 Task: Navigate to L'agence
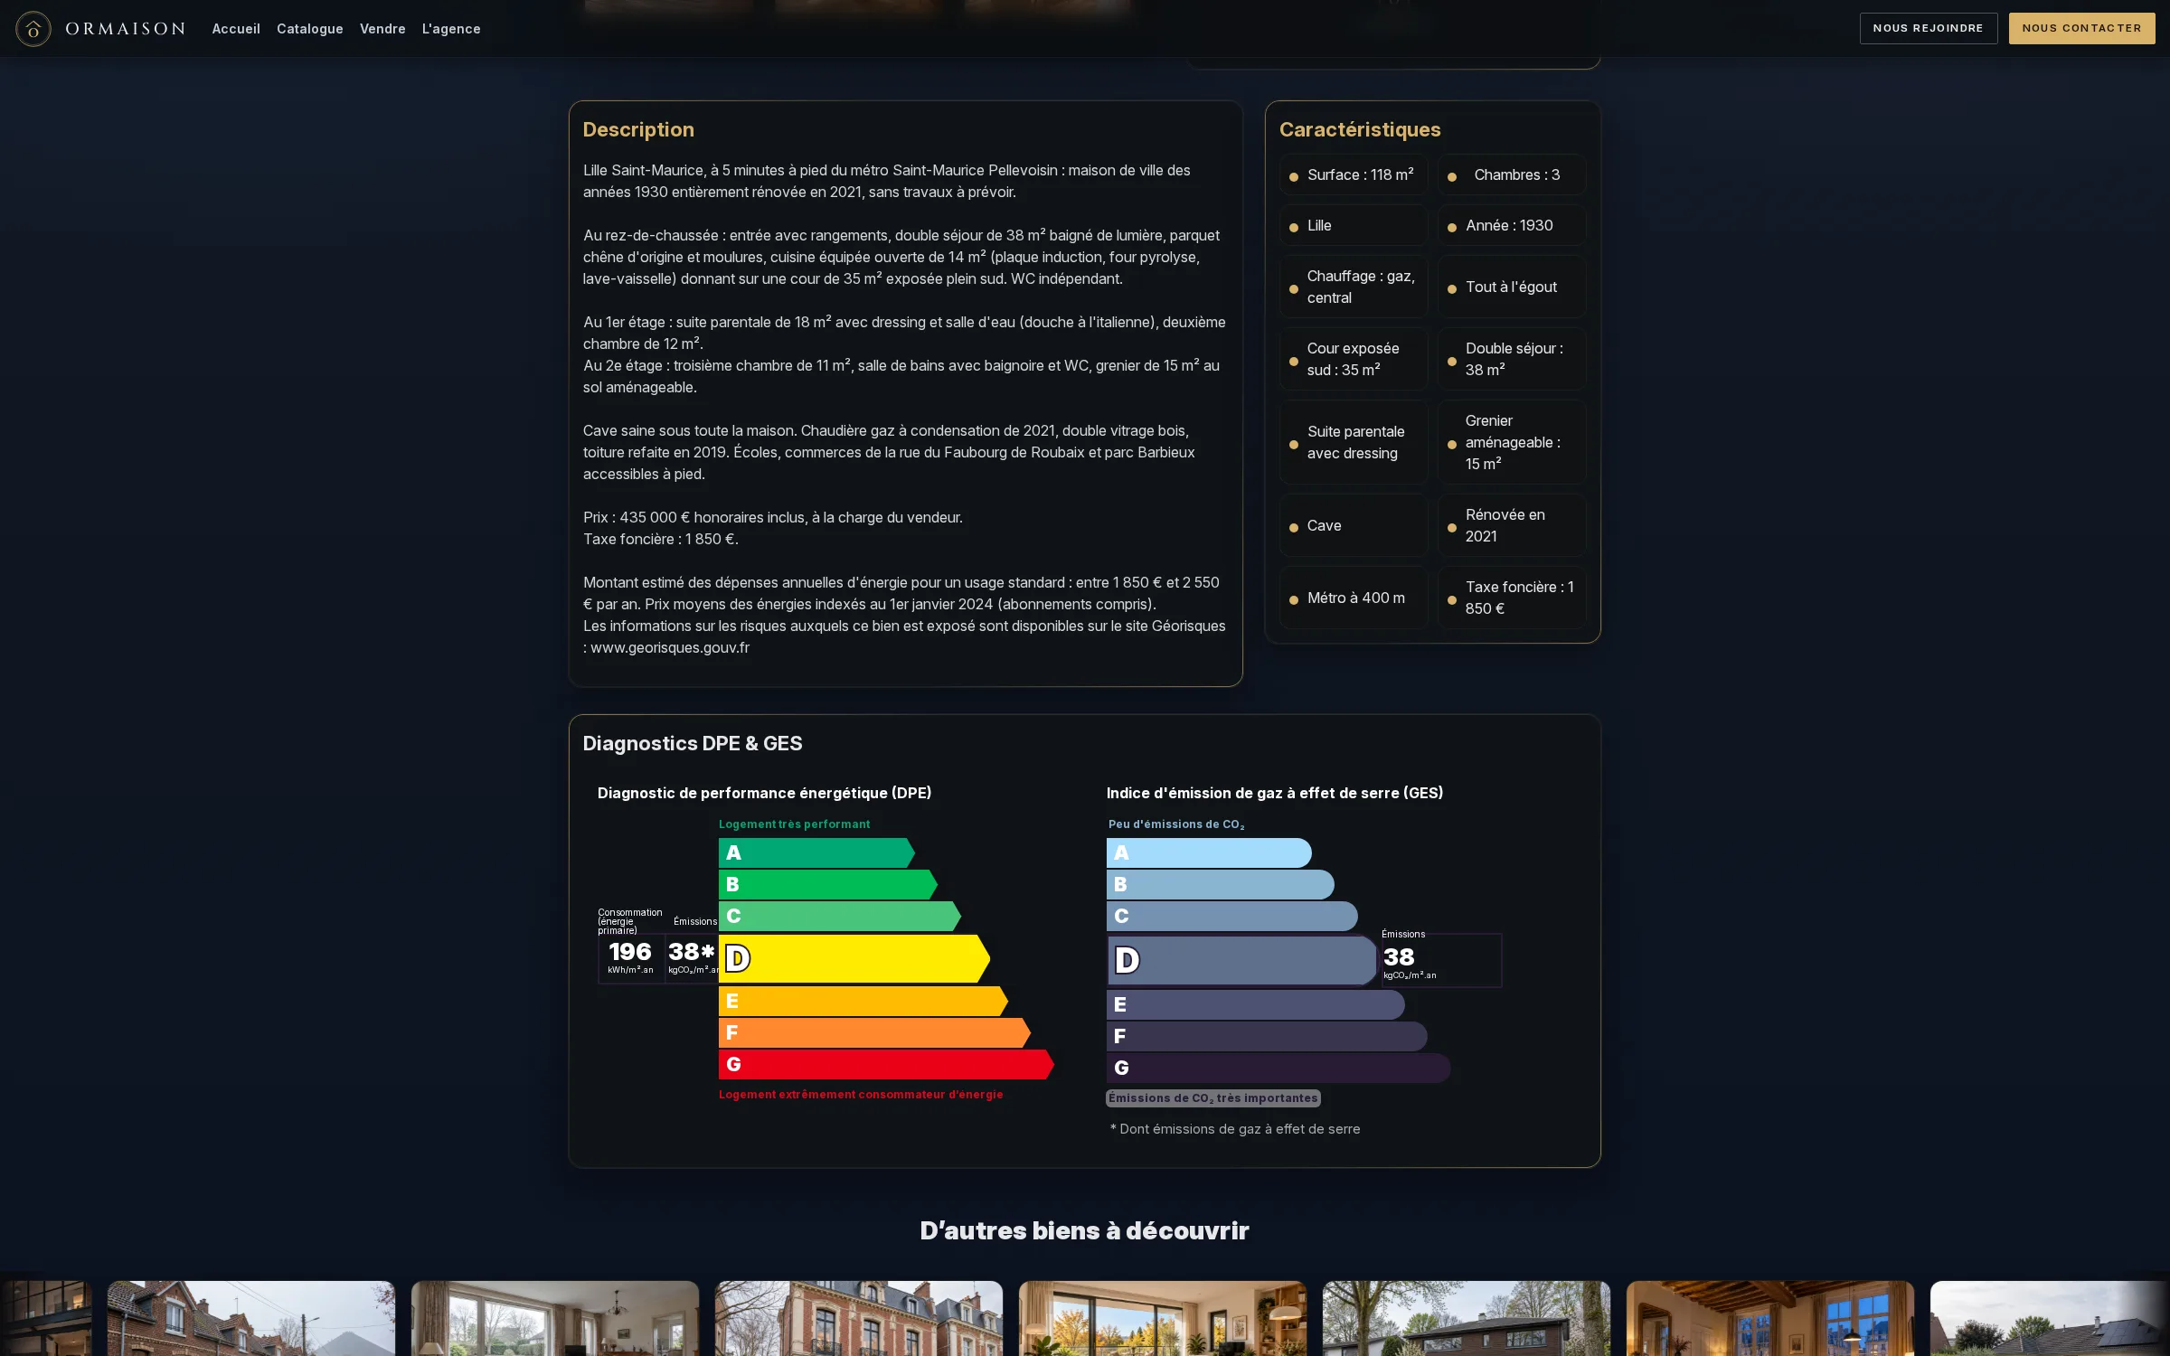pos(451,29)
